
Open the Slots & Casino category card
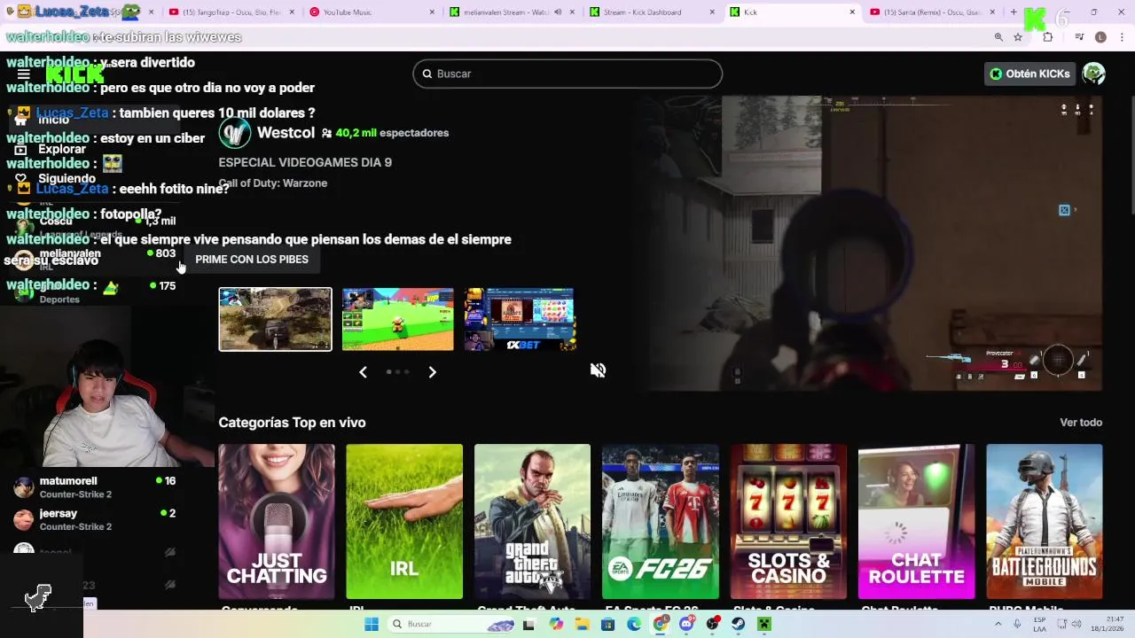click(x=788, y=521)
